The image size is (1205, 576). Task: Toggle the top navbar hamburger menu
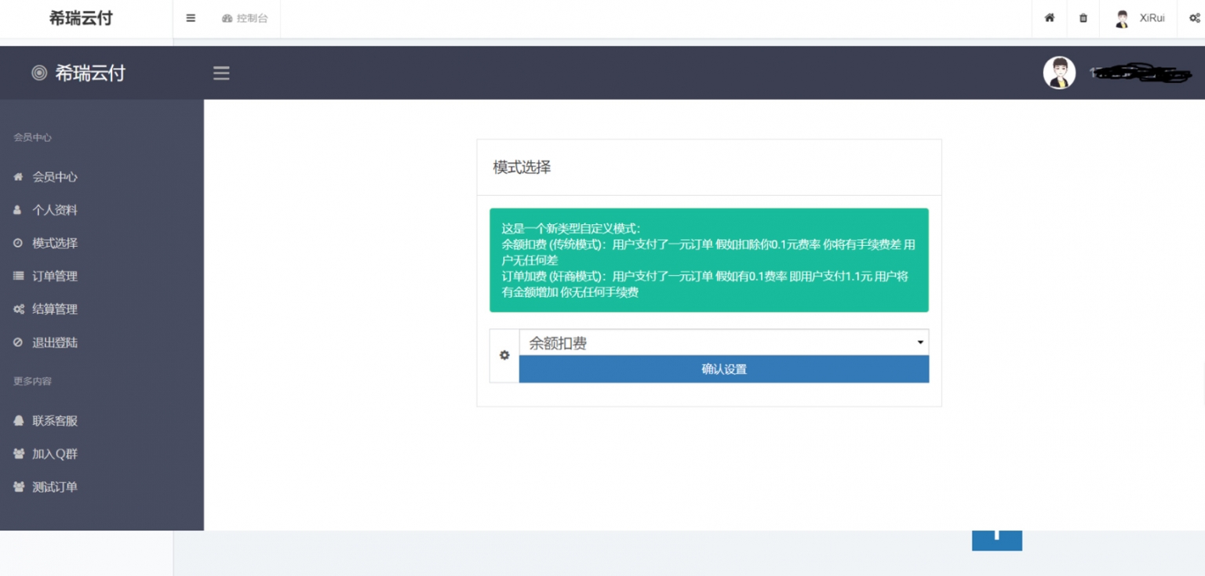[191, 18]
